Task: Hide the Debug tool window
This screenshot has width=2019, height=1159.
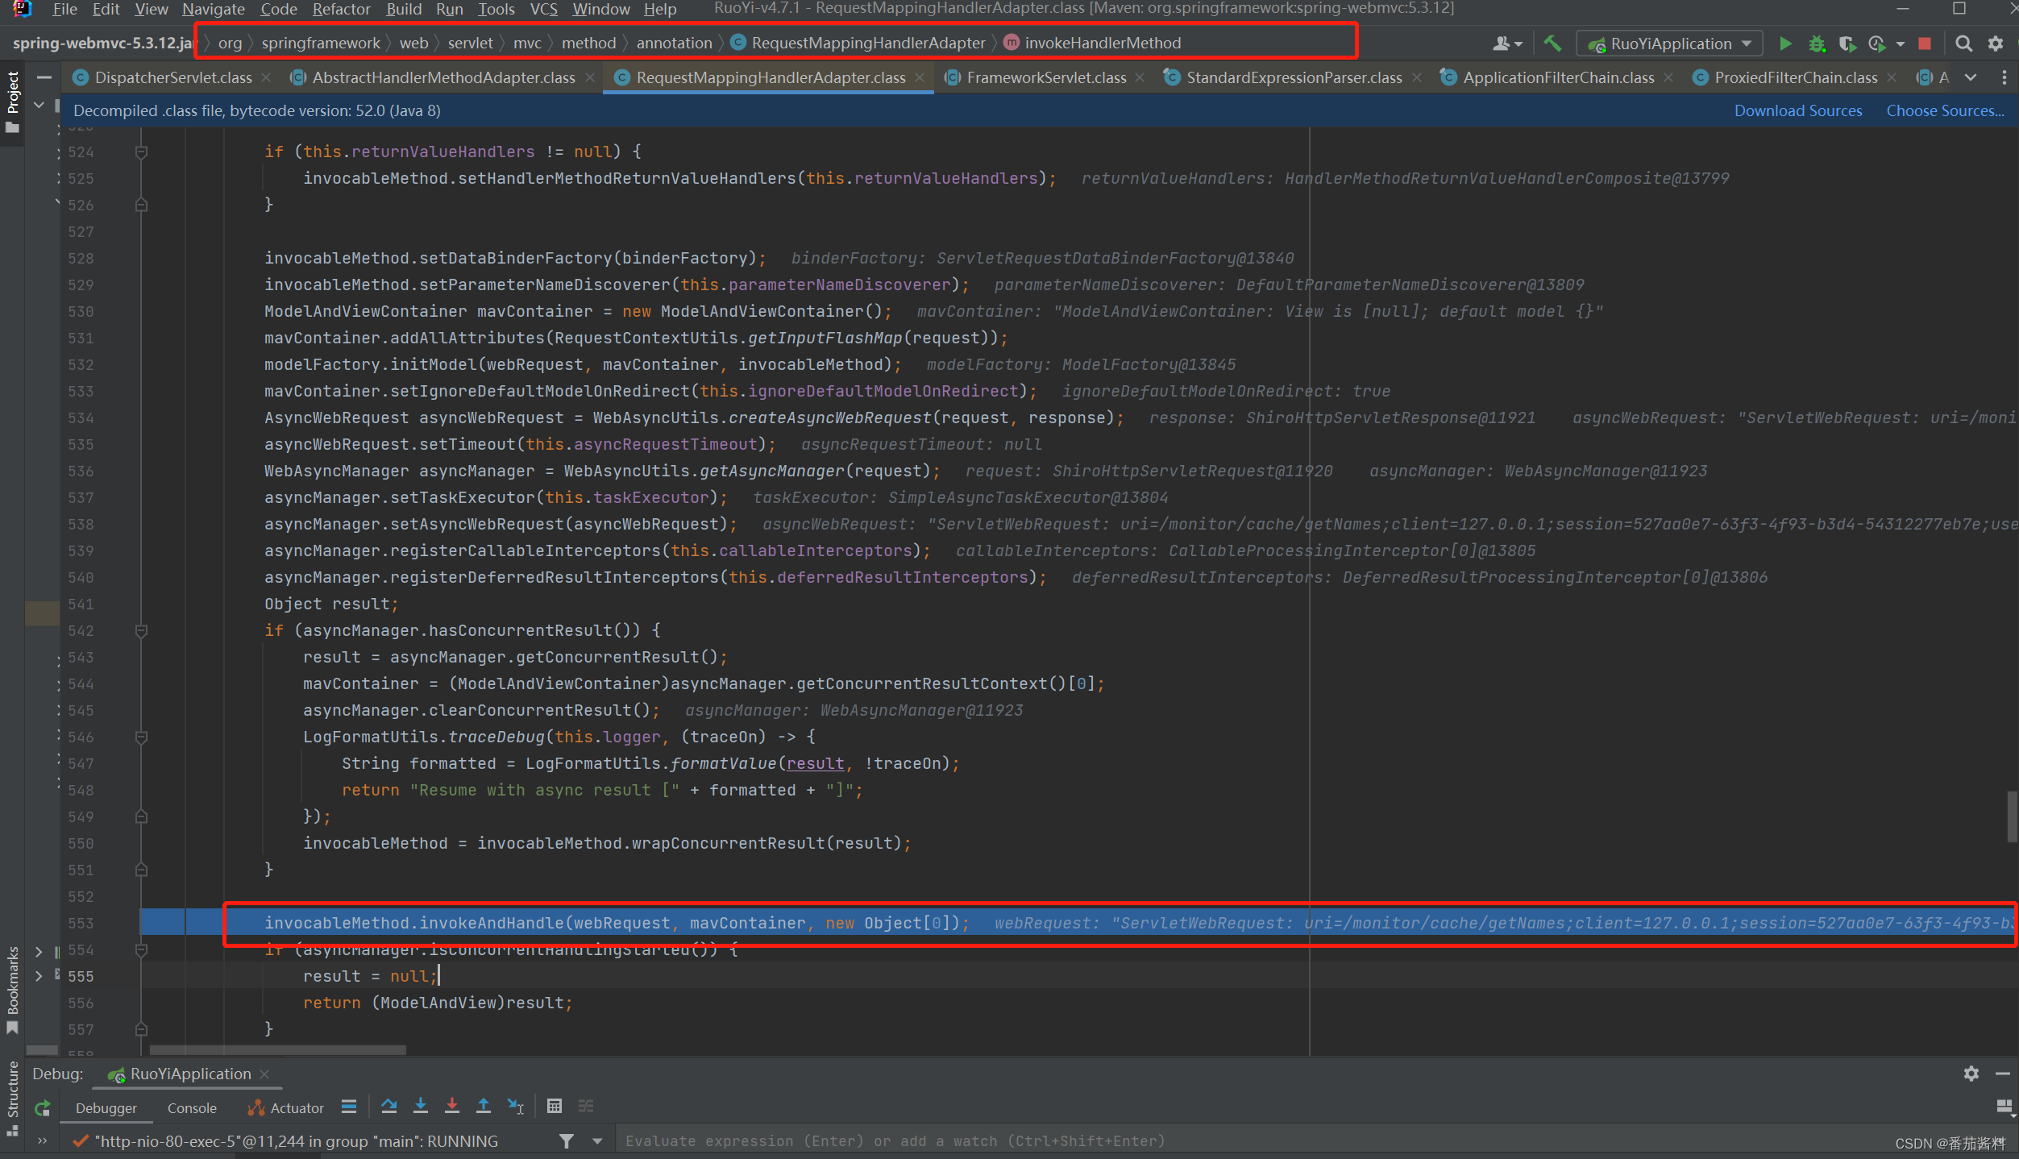Action: (2003, 1074)
